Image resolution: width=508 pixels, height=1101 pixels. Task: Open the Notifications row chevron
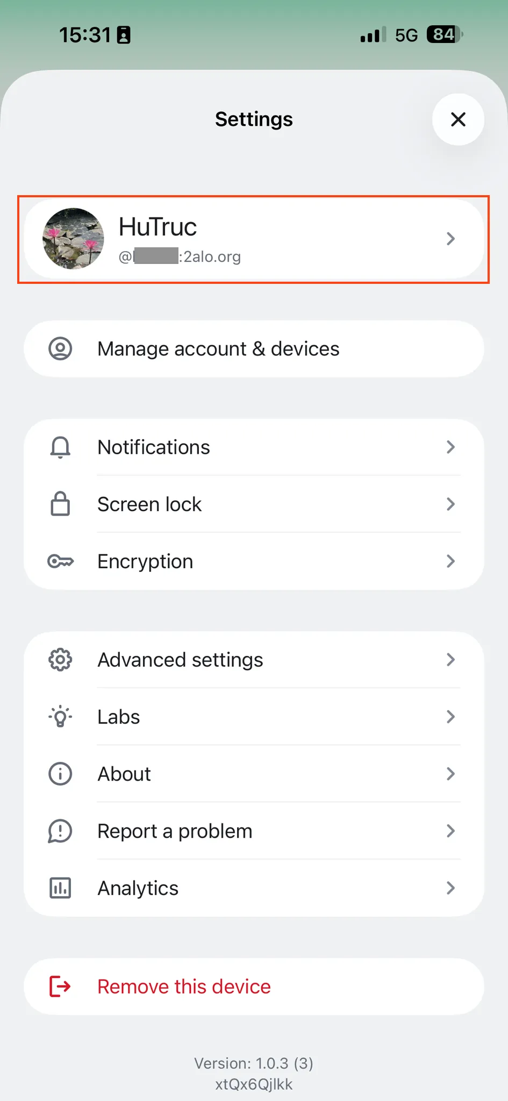pos(450,447)
